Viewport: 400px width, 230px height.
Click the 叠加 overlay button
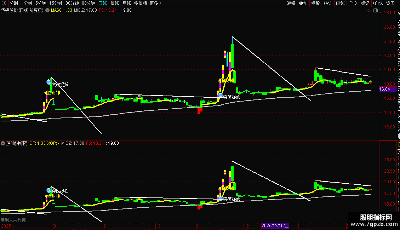303,3
